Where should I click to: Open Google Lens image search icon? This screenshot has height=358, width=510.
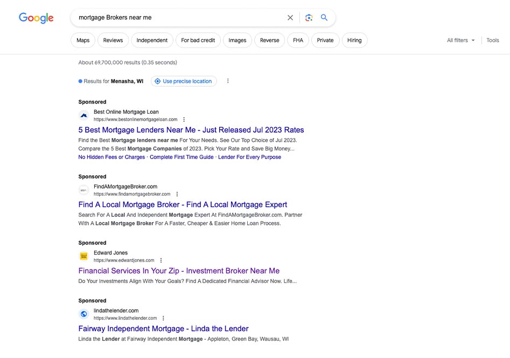309,18
